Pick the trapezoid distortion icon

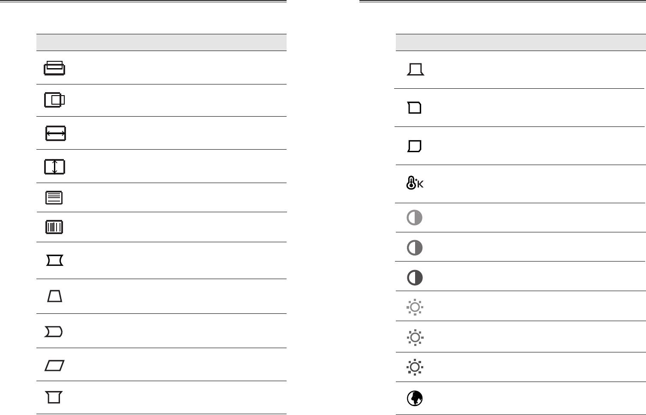tap(54, 296)
